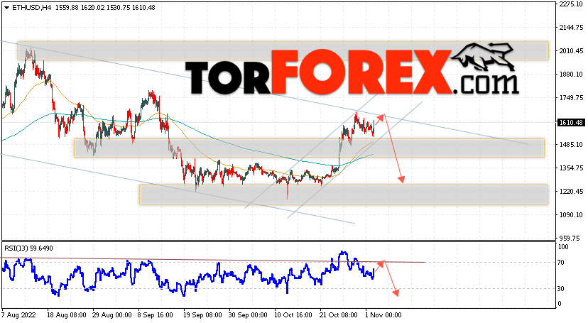Select time axis label 19 Sep 08:00
Viewport: 588px width, 323px height.
tap(202, 315)
